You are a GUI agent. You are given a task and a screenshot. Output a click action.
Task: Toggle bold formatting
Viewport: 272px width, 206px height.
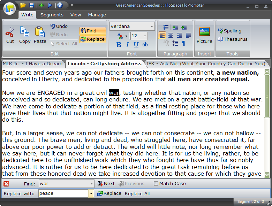pyautogui.click(x=119, y=45)
